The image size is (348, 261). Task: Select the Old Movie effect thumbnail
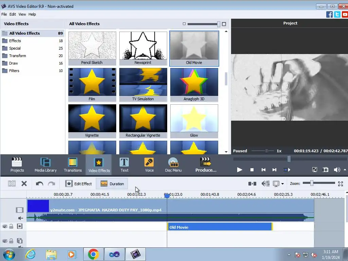(x=194, y=48)
